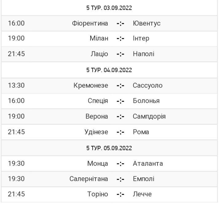Open Сассуоло team details
Image resolution: width=221 pixels, height=204 pixels.
pyautogui.click(x=148, y=85)
